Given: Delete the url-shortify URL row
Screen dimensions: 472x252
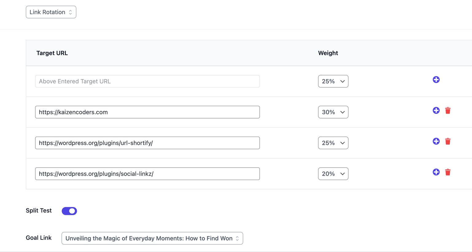Looking at the screenshot, I should point(448,141).
